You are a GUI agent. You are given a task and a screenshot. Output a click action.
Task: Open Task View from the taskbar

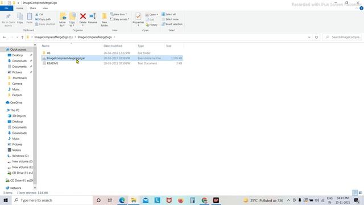tap(110, 200)
